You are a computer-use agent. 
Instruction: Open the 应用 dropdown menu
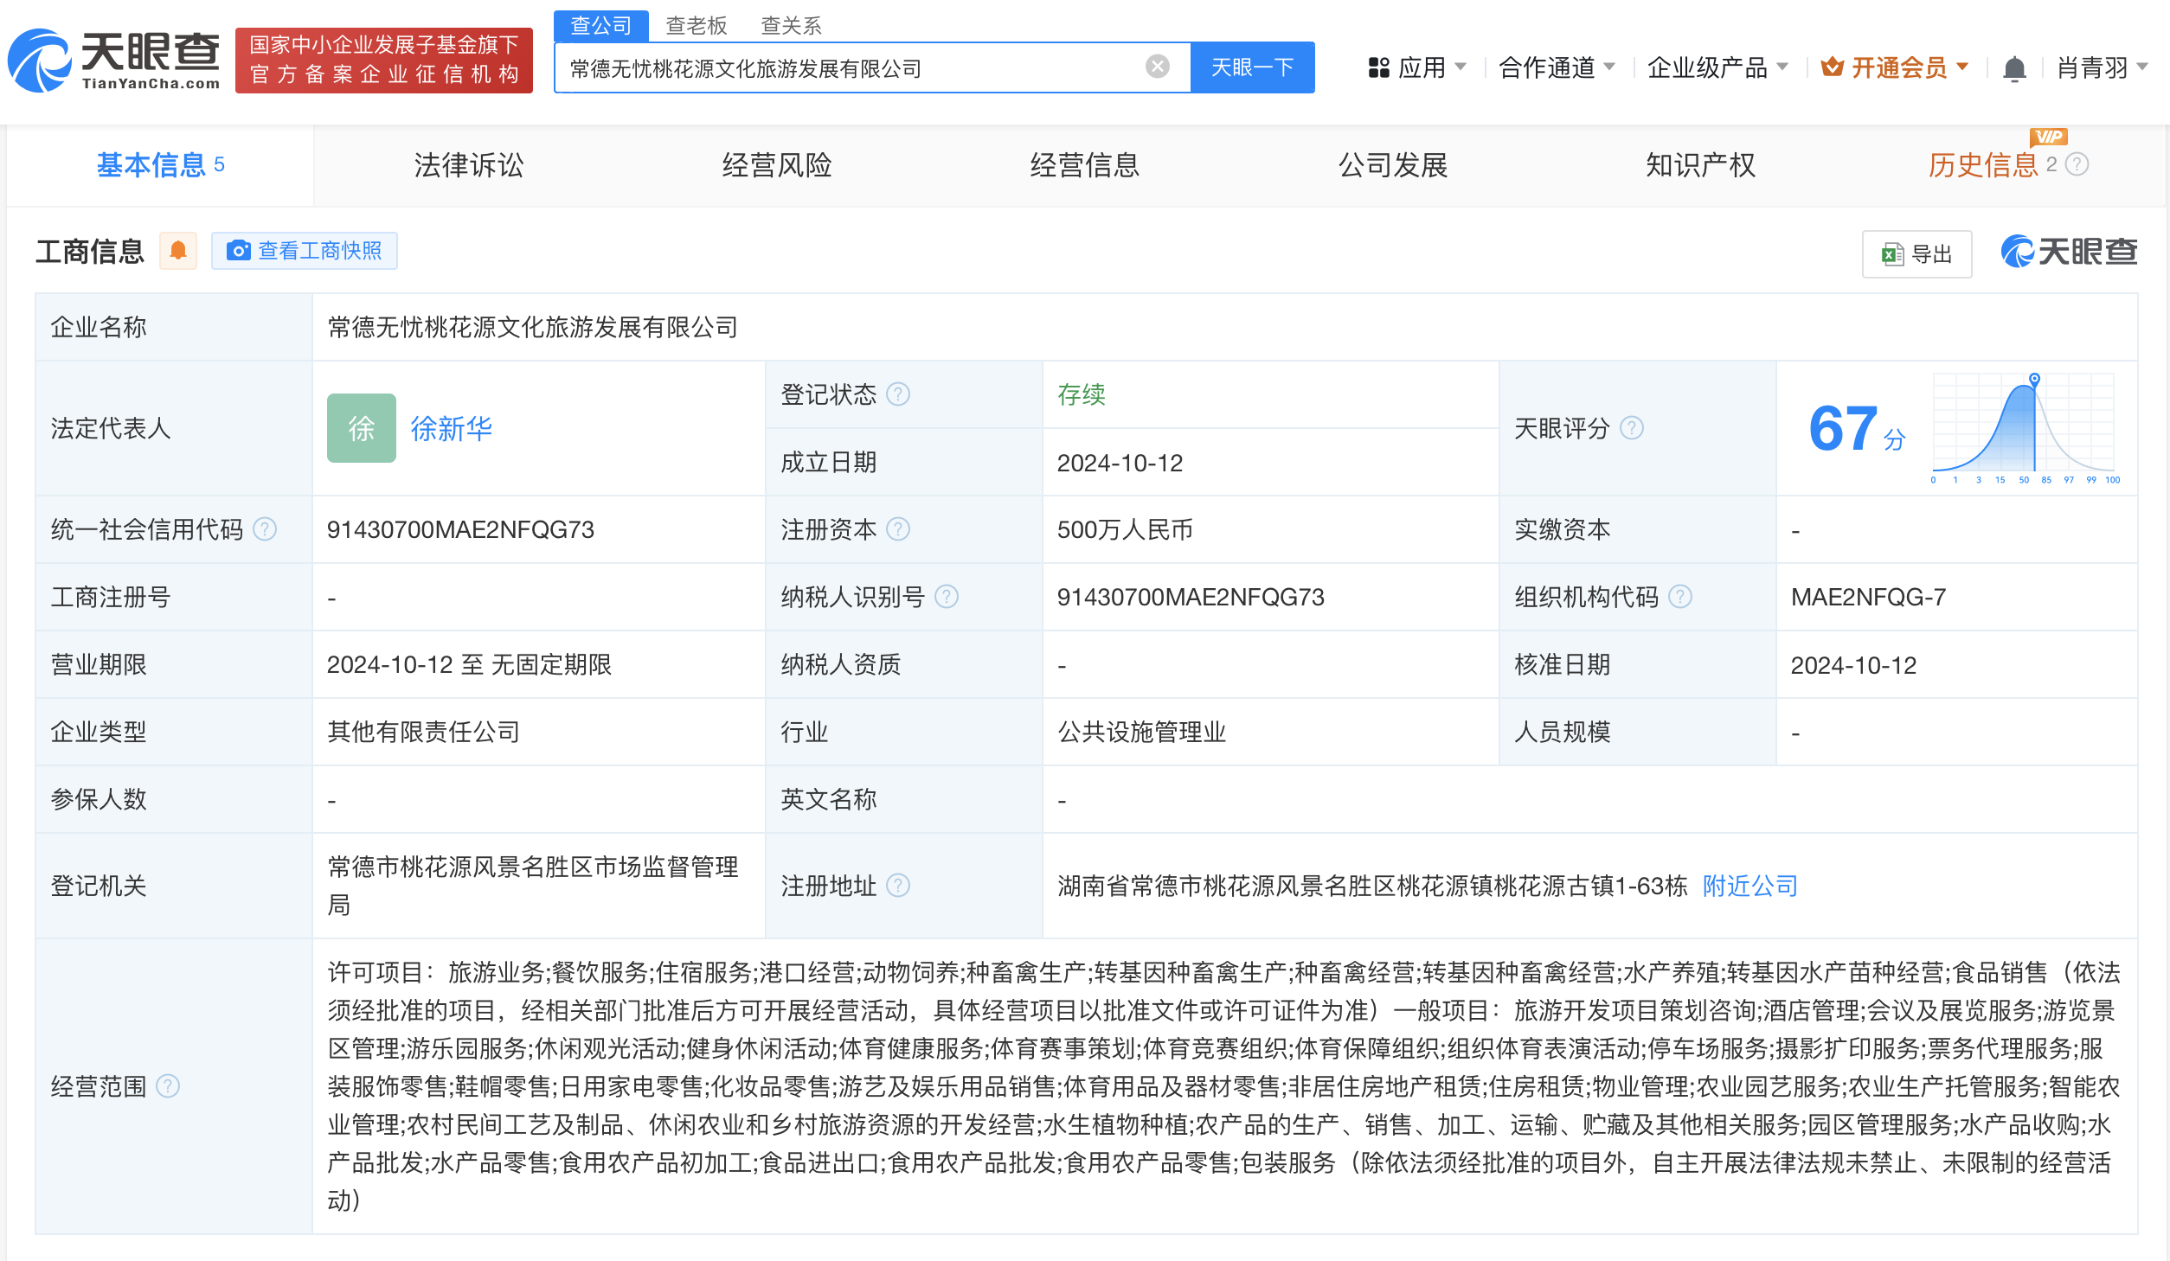1423,67
